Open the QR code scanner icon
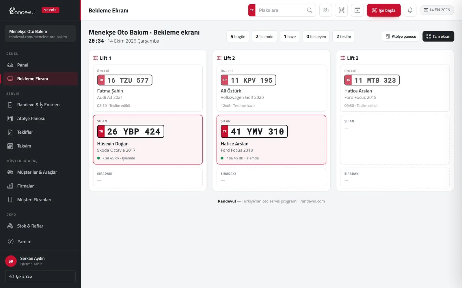Screen dimensions: 462x288 [341, 10]
